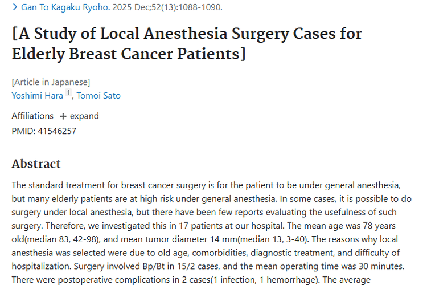Open author Tomoi Sato's link
This screenshot has height=285, width=427.
98,96
